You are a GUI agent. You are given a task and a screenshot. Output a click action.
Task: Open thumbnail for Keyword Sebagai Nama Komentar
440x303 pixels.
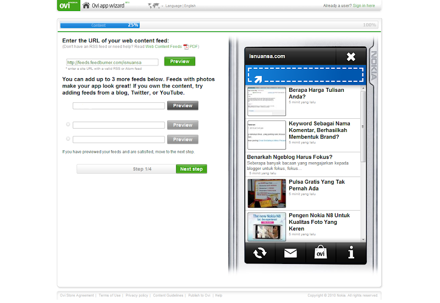coord(267,135)
